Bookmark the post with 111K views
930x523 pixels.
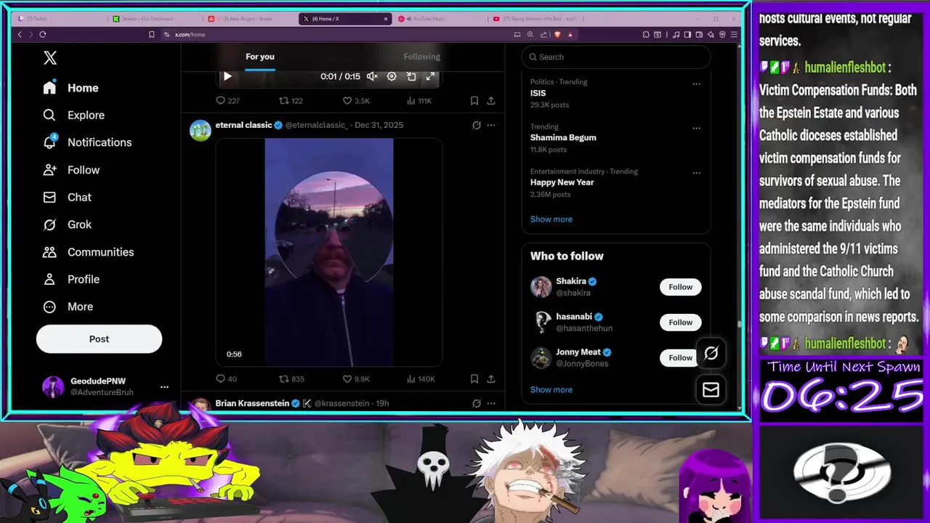(x=474, y=101)
